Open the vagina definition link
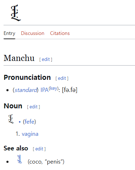 click(x=30, y=134)
